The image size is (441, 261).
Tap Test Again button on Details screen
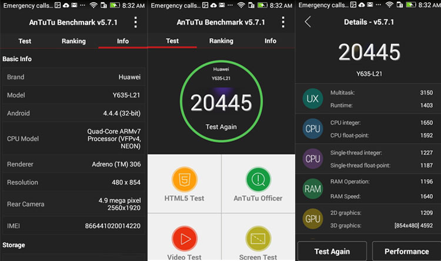click(x=332, y=251)
